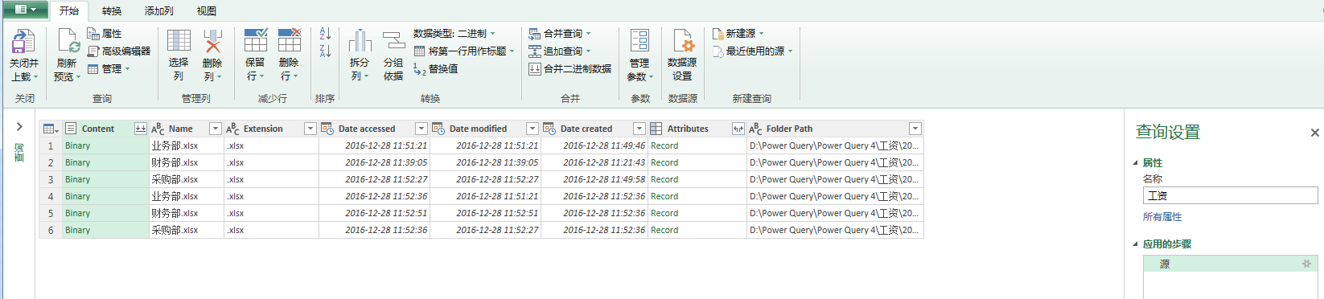Image resolution: width=1324 pixels, height=299 pixels.
Task: Open Properties (属性) in Query group
Action: [104, 34]
